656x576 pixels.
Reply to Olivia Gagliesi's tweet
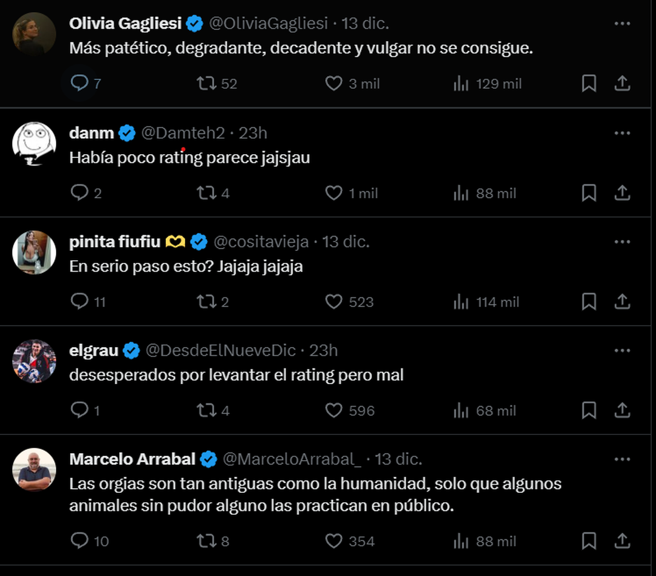click(80, 84)
